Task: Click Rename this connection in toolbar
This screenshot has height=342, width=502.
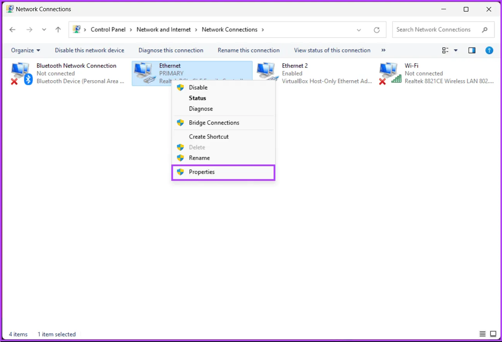Action: click(248, 50)
